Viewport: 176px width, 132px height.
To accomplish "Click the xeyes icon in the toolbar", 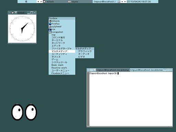I will pos(69,2).
